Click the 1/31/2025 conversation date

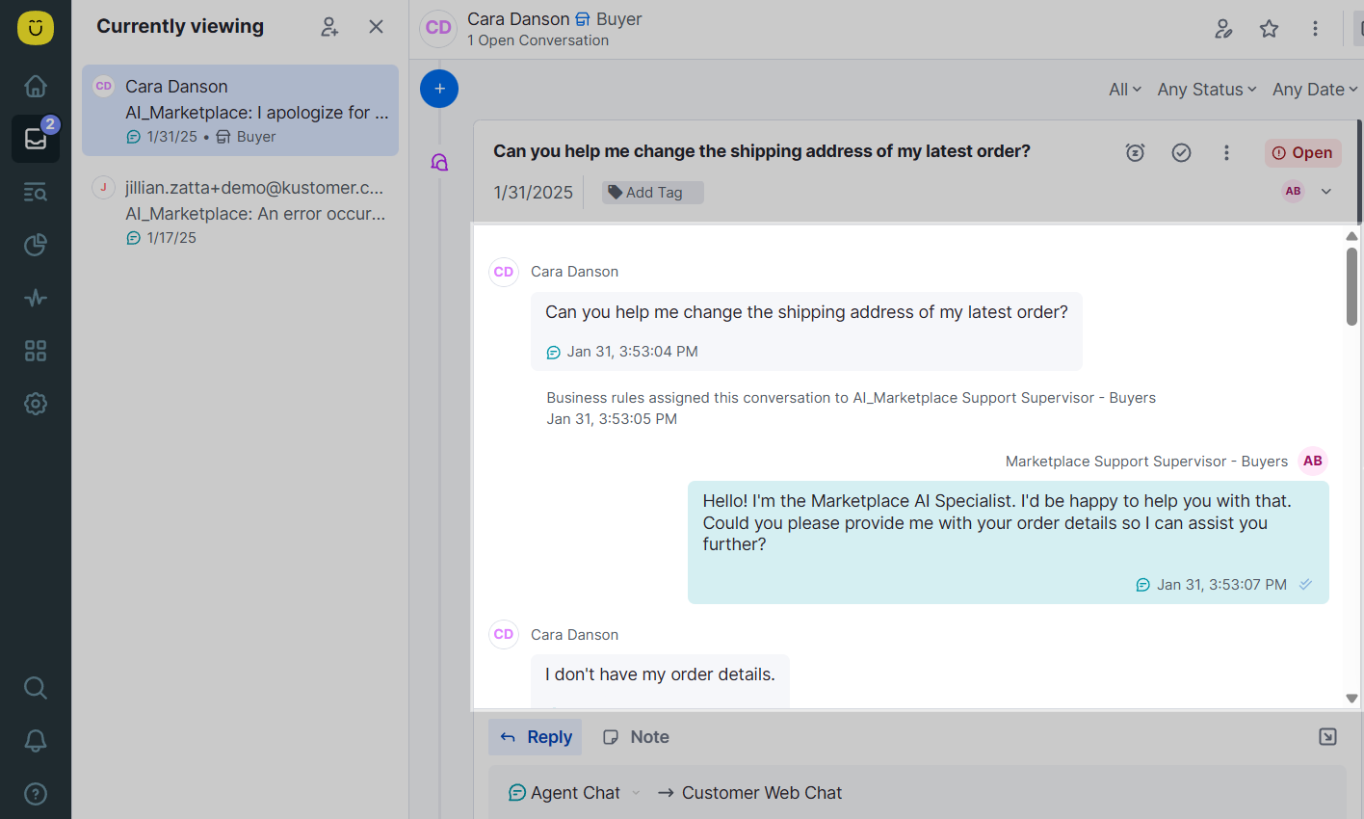(534, 193)
